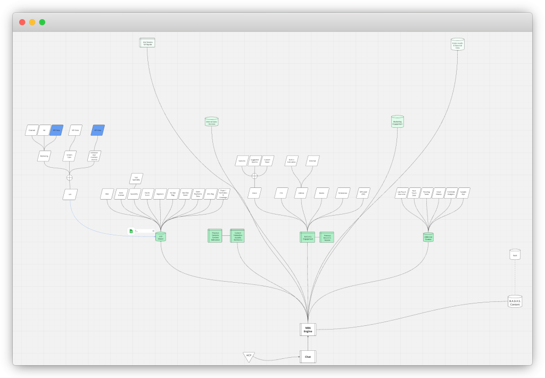Click the Previous Sessions Content Interaction box

pos(215,236)
